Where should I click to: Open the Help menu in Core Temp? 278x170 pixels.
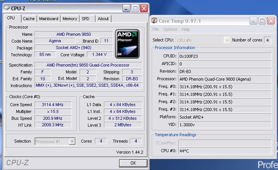185,29
